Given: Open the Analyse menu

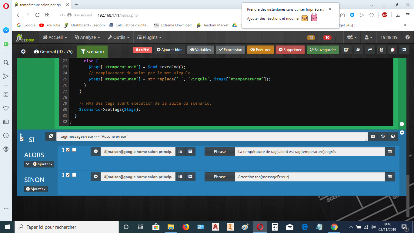Looking at the screenshot, I should [x=87, y=37].
